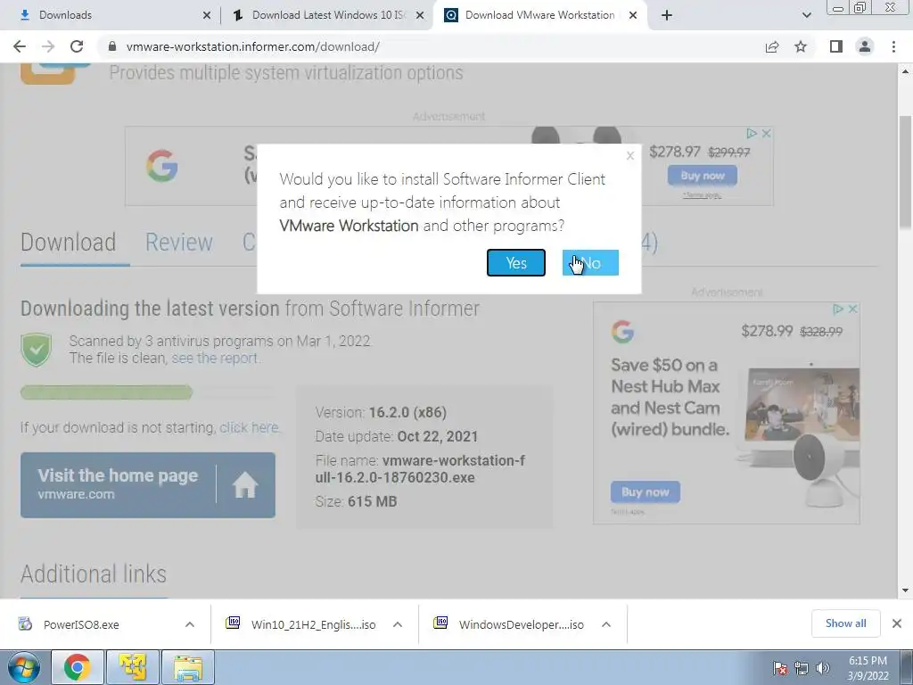This screenshot has width=913, height=685.
Task: Visit the vmware.com home page button
Action: pos(148,484)
